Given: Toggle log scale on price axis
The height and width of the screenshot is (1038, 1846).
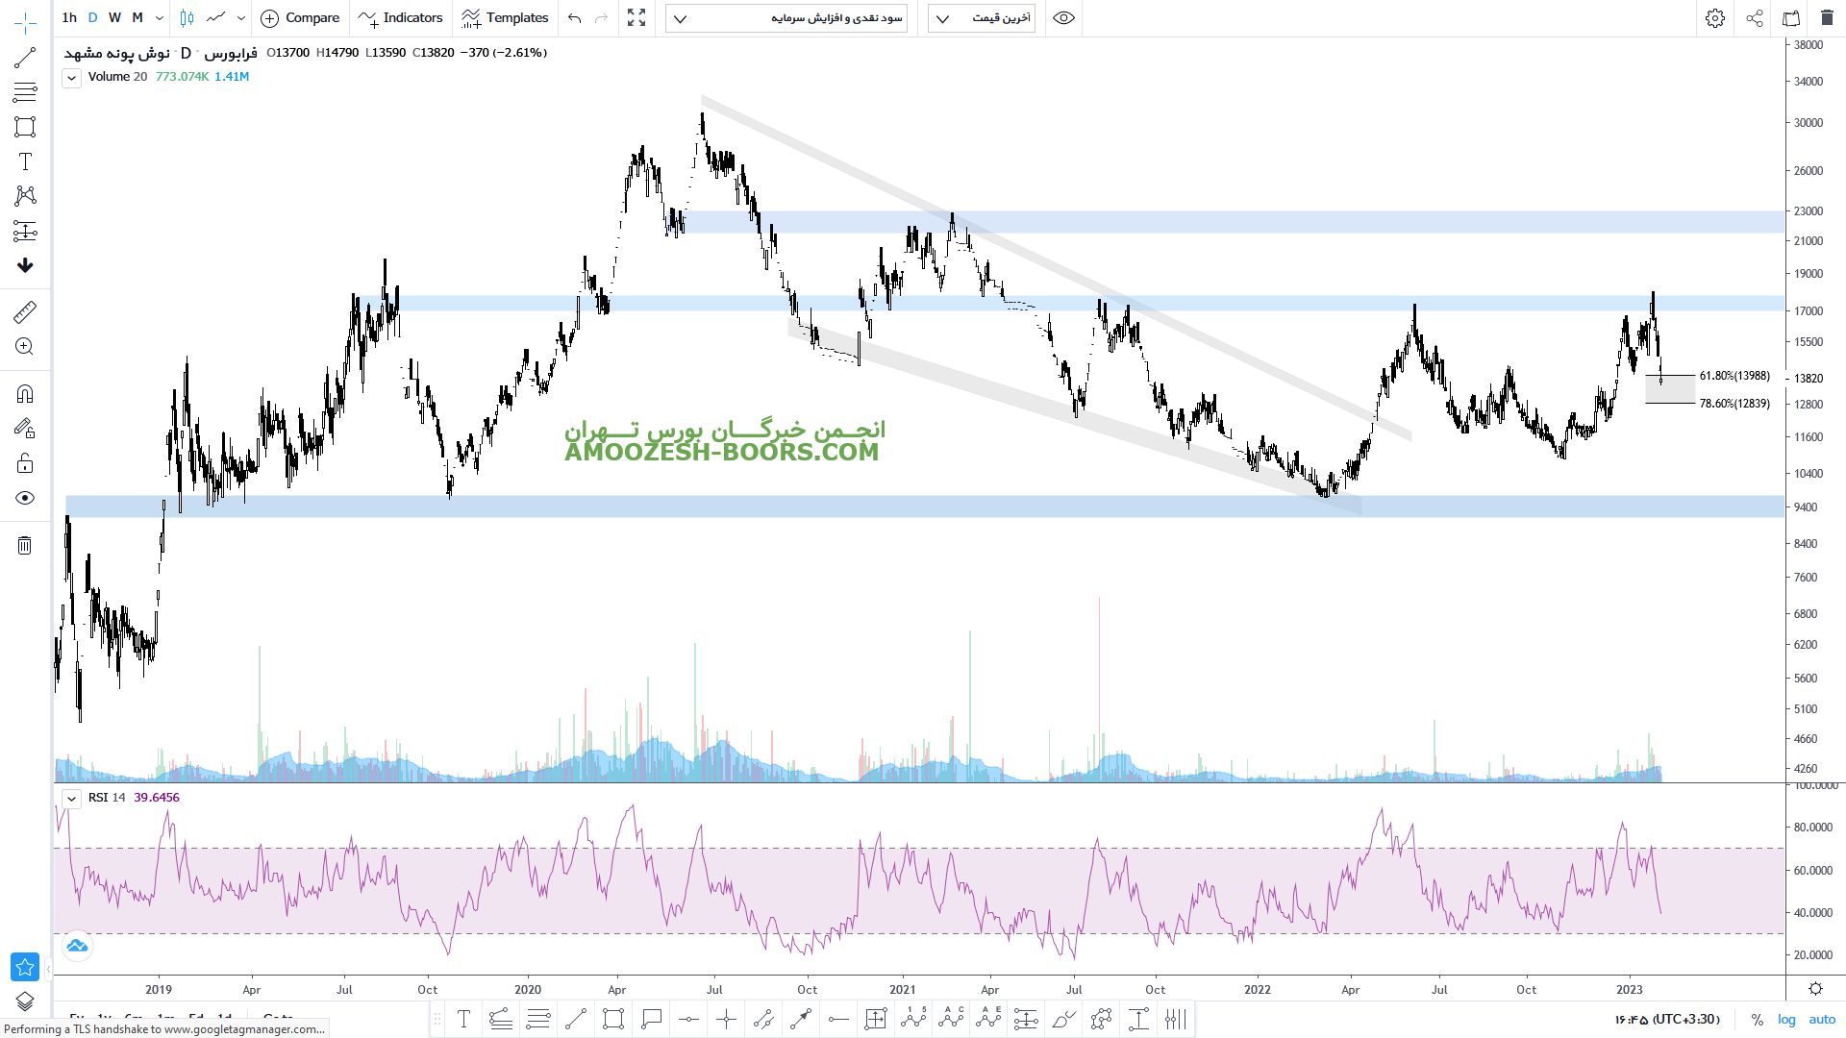Looking at the screenshot, I should 1786,1019.
